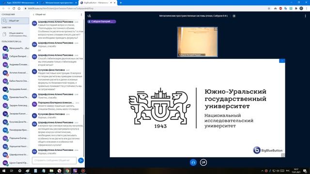The width and height of the screenshot is (310, 174).
Task: Select user Сабуров Валерий in user list
Action: click(x=15, y=57)
